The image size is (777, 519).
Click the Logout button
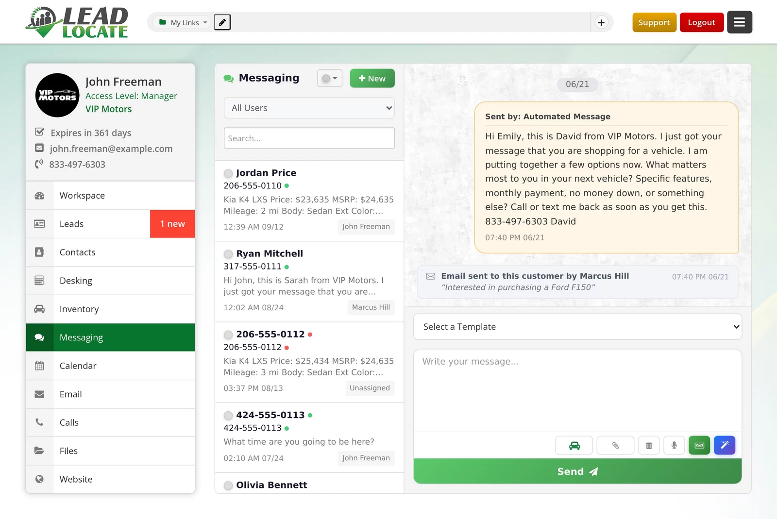point(702,22)
